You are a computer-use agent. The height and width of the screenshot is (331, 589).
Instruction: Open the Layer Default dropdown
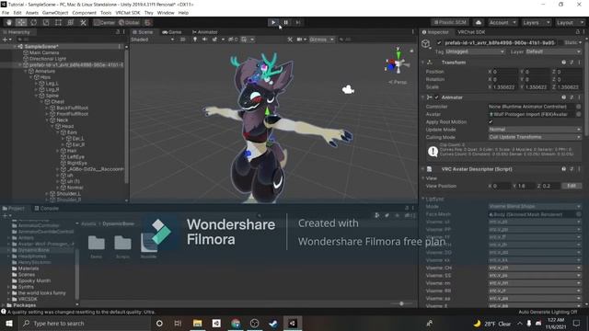click(553, 51)
